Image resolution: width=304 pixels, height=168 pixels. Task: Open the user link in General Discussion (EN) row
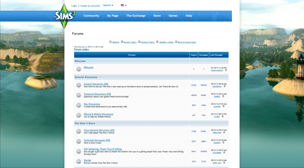pos(217,86)
